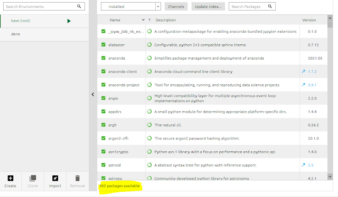
Task: Click the type circle icon for argh
Action: pos(149,125)
